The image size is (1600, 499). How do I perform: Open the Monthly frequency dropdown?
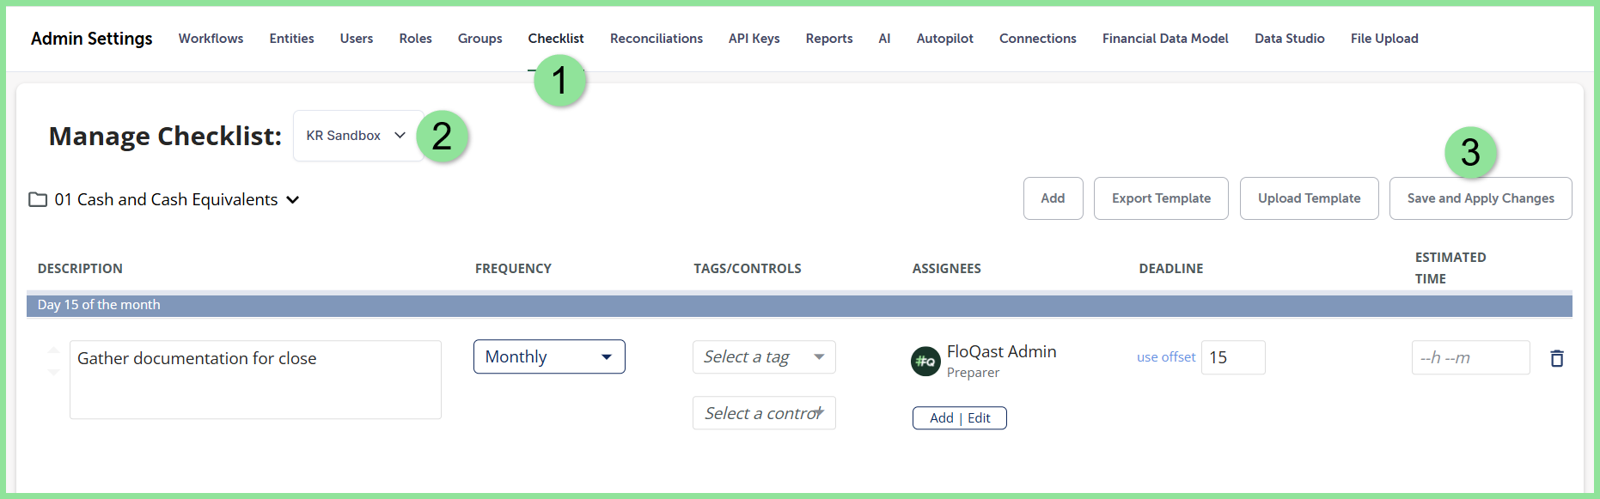click(549, 356)
